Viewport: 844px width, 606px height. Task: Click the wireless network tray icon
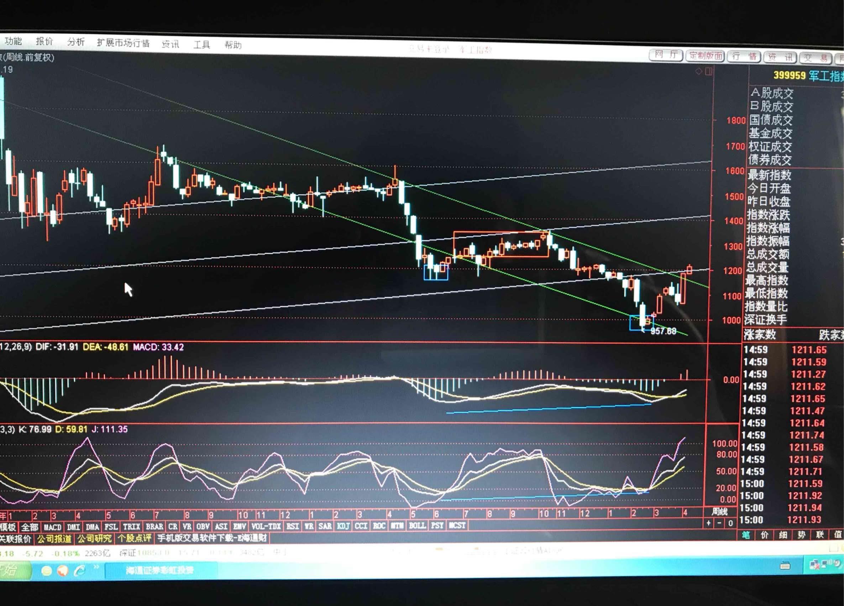point(827,564)
